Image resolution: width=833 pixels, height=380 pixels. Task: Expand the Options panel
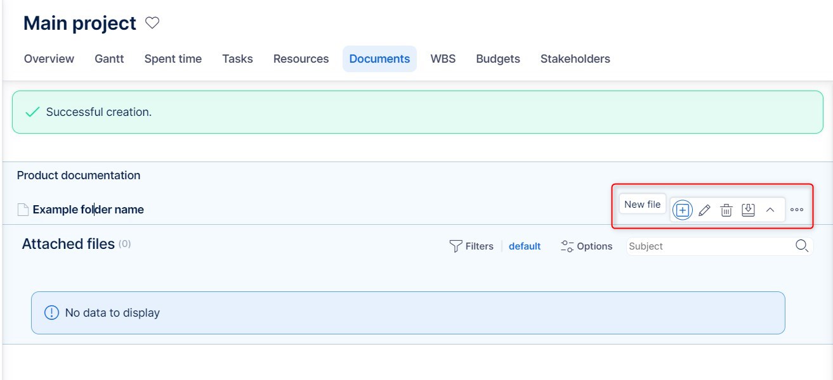(x=587, y=246)
